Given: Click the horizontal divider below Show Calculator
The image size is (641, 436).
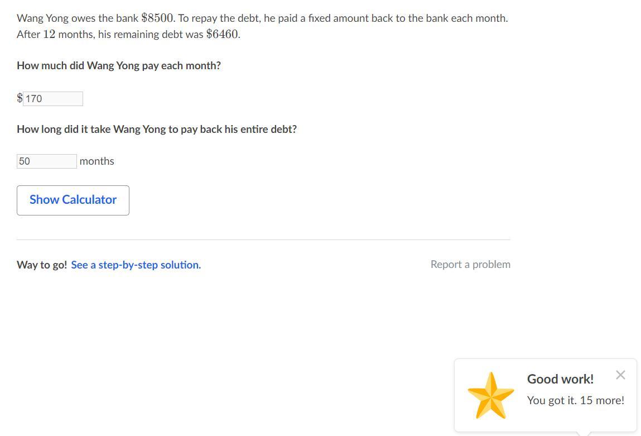Looking at the screenshot, I should pyautogui.click(x=263, y=239).
